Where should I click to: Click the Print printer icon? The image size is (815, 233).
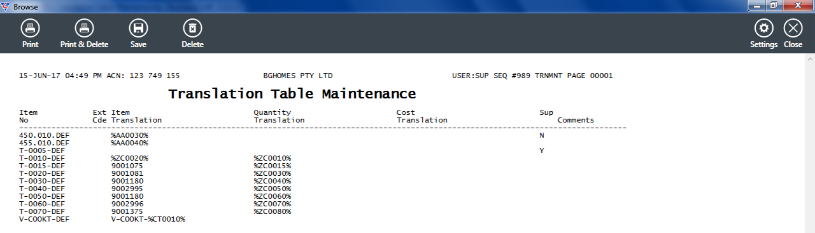tap(30, 28)
